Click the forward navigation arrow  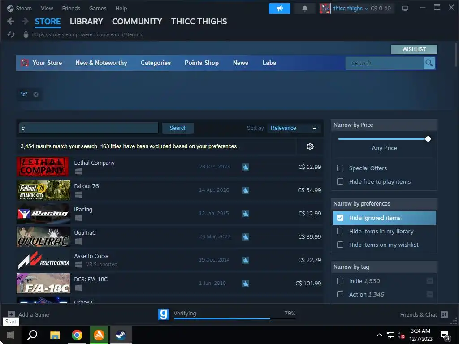click(x=25, y=21)
